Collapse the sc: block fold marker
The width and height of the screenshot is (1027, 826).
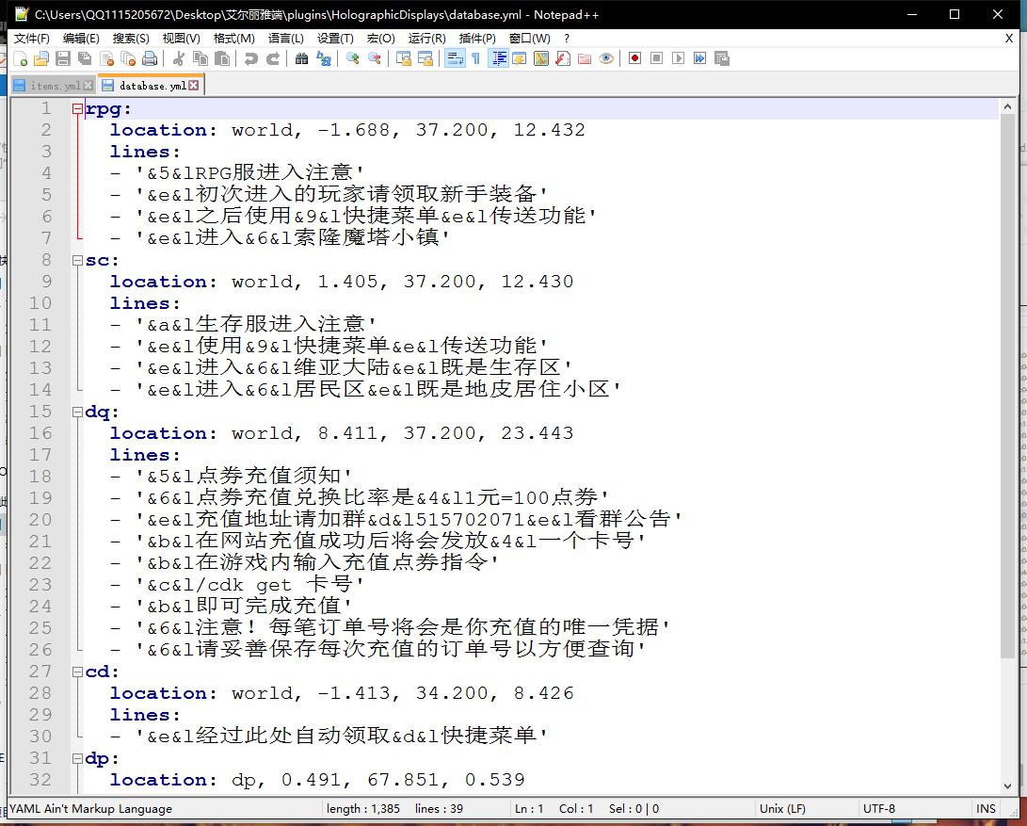click(78, 260)
